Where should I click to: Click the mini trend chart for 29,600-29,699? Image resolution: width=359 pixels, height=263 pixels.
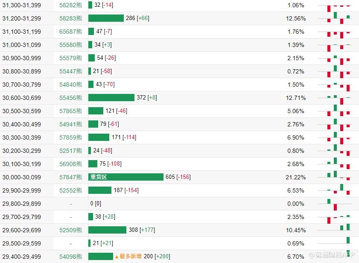tap(339, 230)
